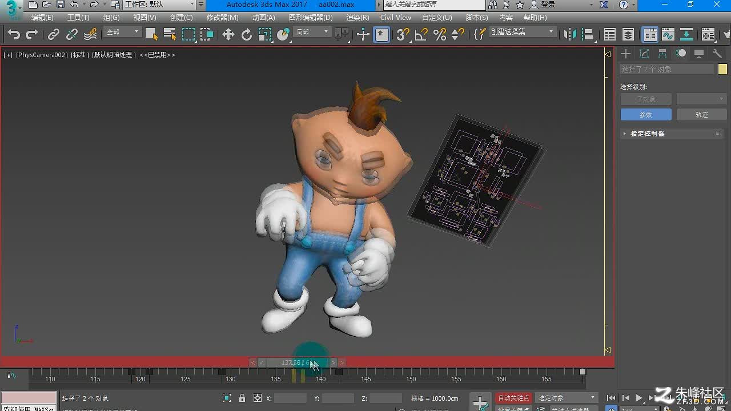Switch to the Motion panel tab
Screen dimensions: 731x411
681,54
